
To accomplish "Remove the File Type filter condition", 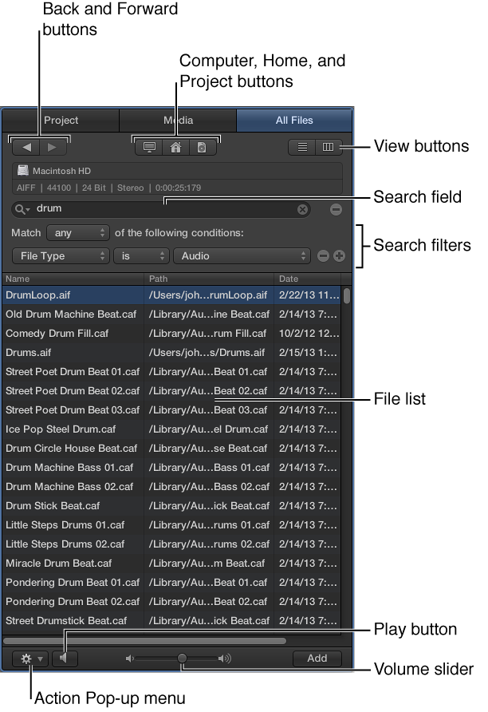I will click(323, 256).
